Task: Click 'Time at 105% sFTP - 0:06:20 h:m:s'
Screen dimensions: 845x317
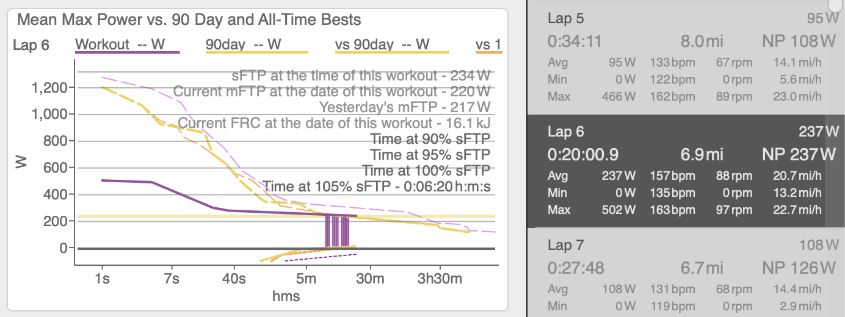Action: click(376, 186)
